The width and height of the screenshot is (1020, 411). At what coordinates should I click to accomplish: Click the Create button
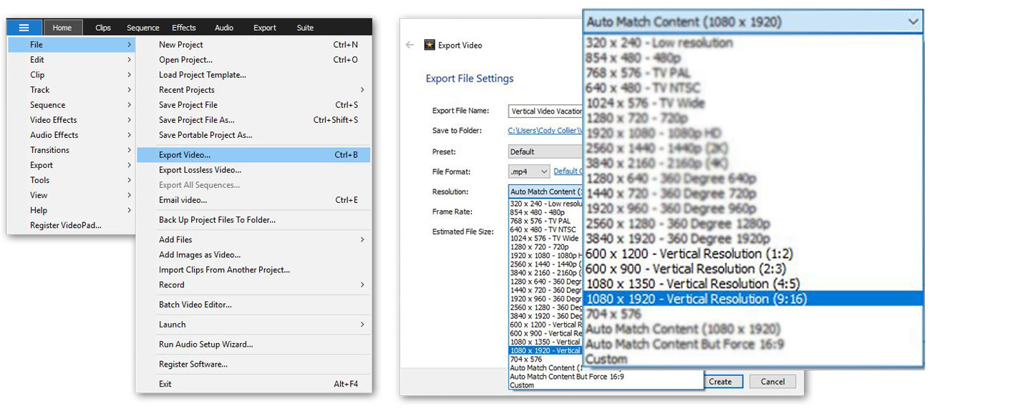coord(720,382)
